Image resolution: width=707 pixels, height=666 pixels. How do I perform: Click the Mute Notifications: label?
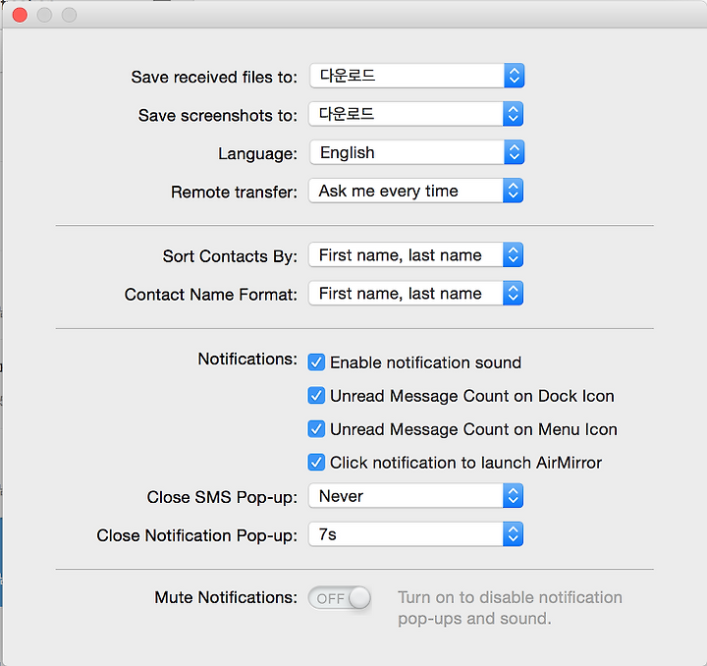click(x=226, y=597)
